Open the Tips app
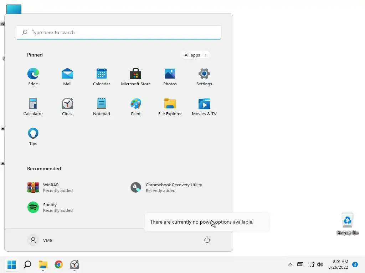The image size is (365, 273). [33, 137]
